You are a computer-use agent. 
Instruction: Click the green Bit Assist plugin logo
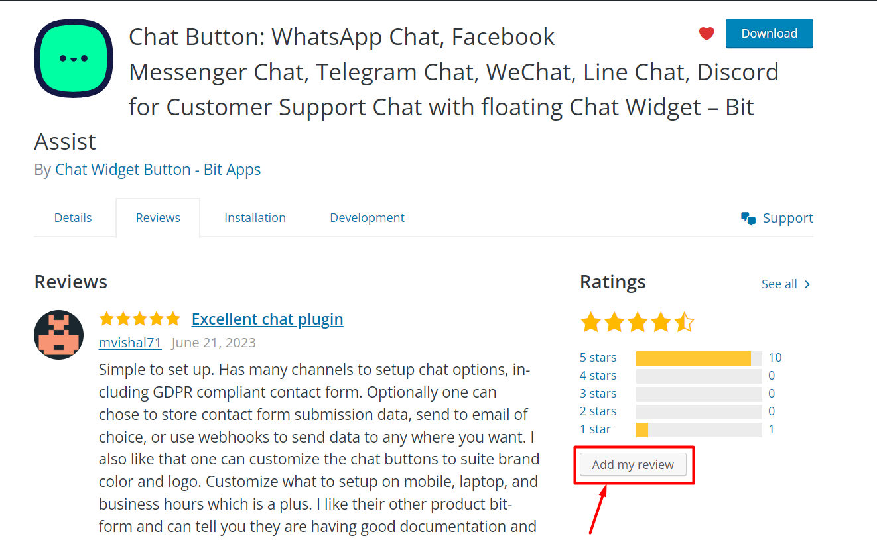click(74, 58)
